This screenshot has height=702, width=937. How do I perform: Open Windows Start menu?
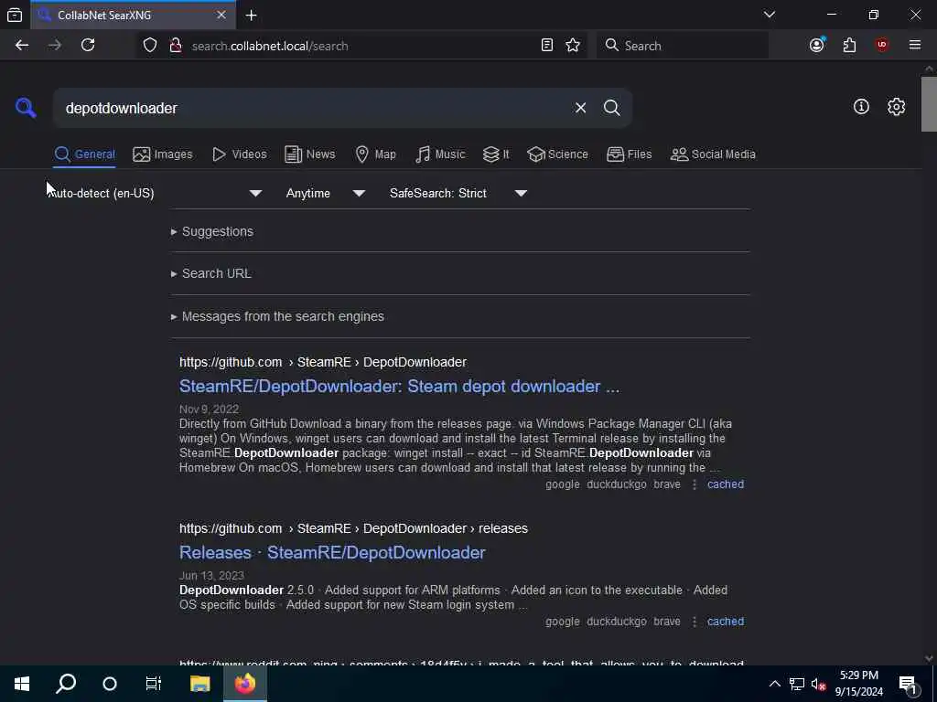click(22, 684)
